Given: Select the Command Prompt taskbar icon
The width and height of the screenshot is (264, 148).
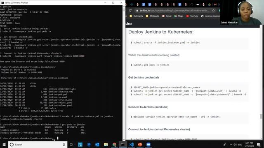Looking at the screenshot, I should [123, 144].
